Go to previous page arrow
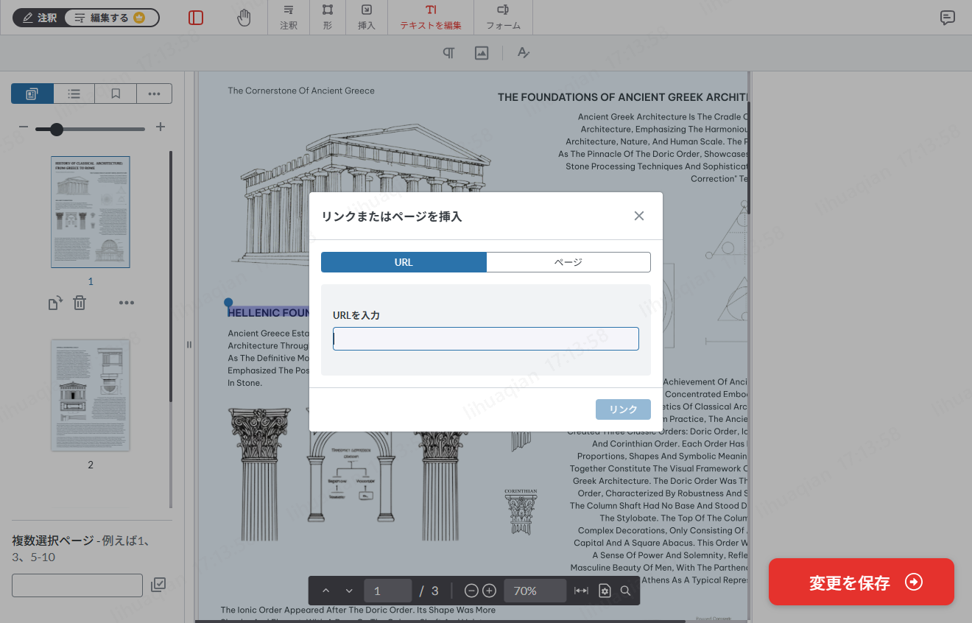This screenshot has width=972, height=623. click(326, 591)
